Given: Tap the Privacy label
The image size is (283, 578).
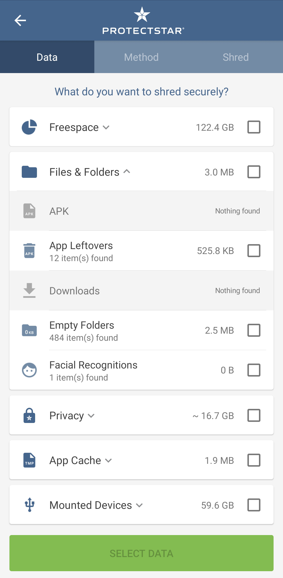Looking at the screenshot, I should click(67, 416).
